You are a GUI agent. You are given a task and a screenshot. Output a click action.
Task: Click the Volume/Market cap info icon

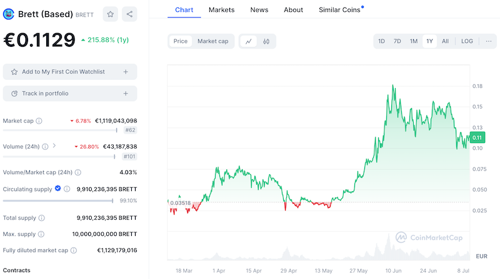(77, 172)
